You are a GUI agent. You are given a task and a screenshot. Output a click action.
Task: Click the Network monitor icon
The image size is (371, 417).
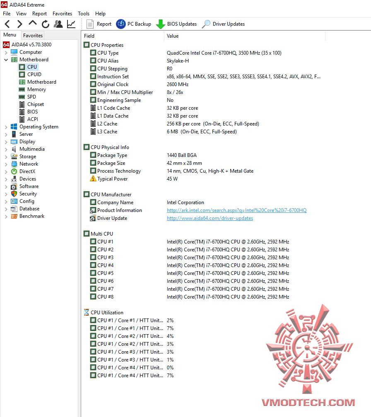(14, 164)
